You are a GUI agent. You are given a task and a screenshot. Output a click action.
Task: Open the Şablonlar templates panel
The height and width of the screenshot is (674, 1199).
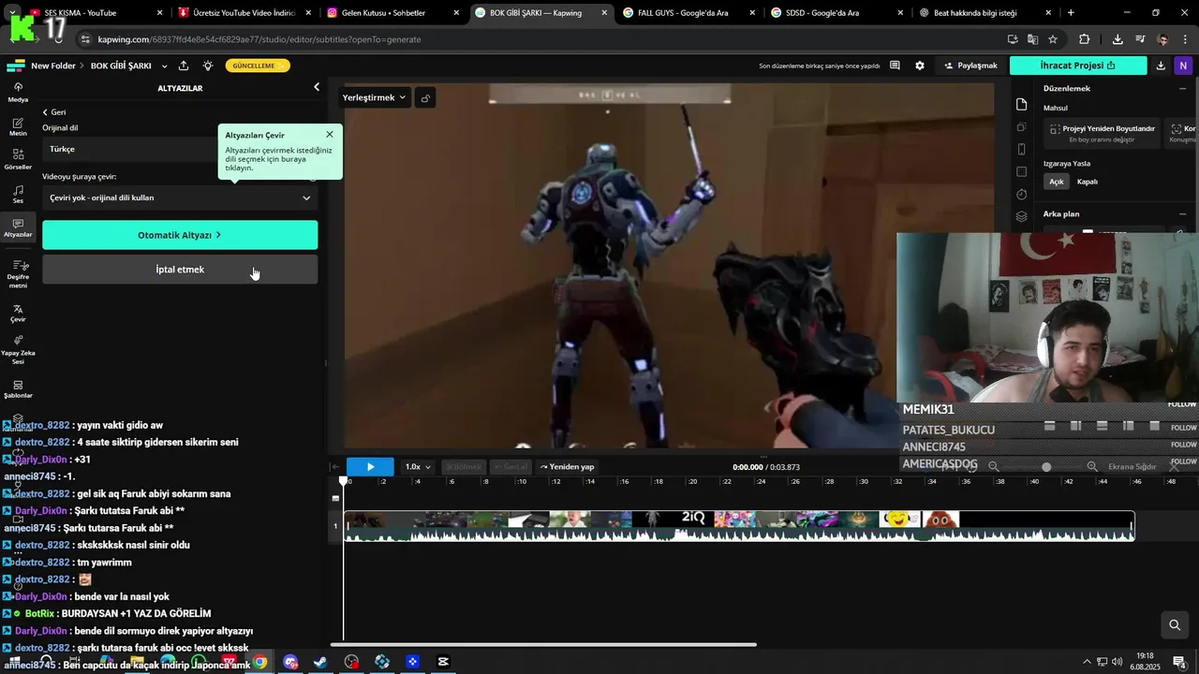pyautogui.click(x=18, y=388)
